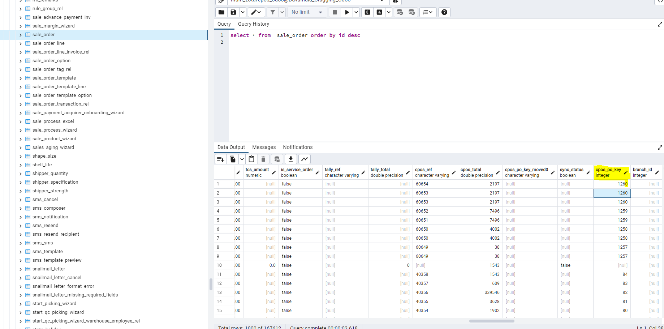Screen dimensions: 664x329
Task: Open the Execute options dropdown arrow
Action: click(356, 12)
